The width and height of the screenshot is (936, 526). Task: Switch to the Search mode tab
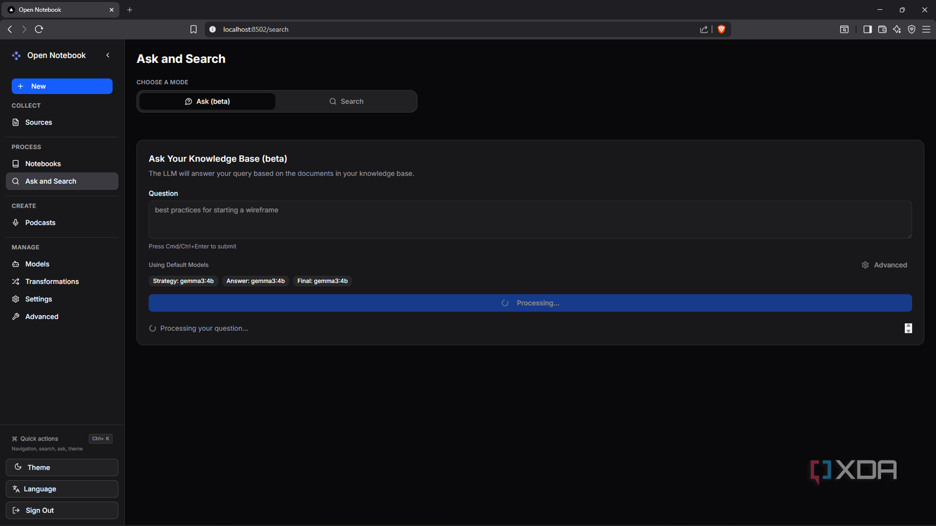click(x=346, y=102)
